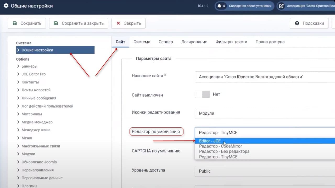Select Общие настройки in sidebar

[55, 50]
